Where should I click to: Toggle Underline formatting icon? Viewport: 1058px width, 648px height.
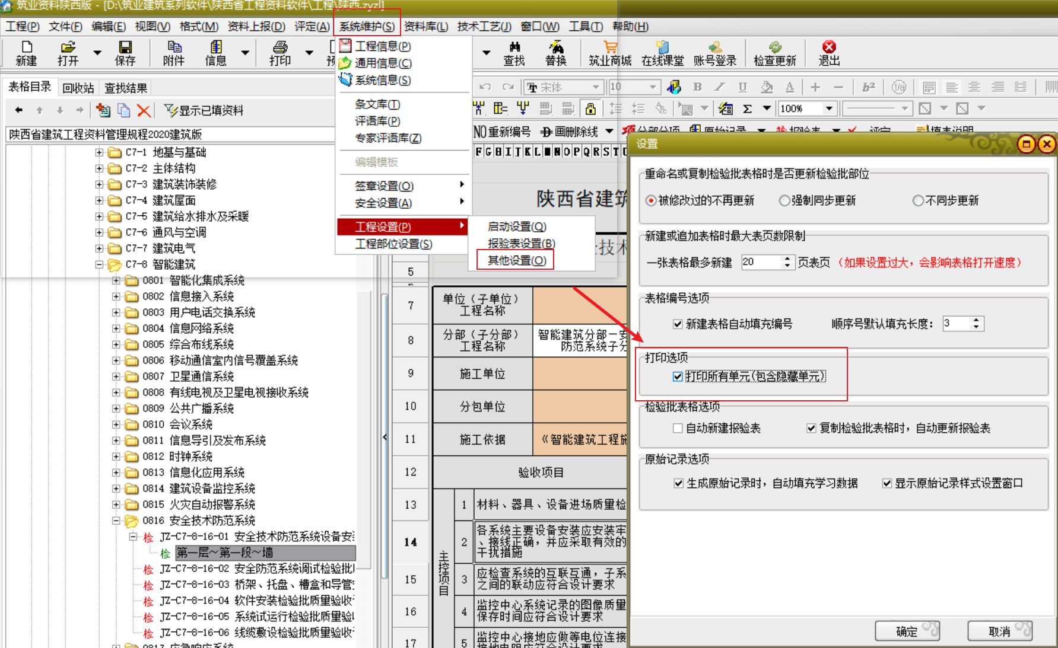pyautogui.click(x=742, y=87)
